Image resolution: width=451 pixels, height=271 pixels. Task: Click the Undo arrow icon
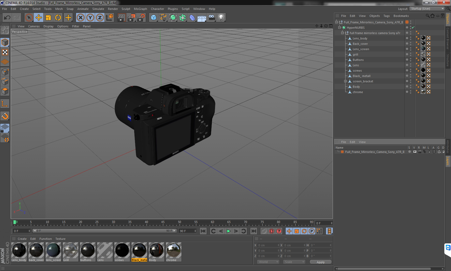pyautogui.click(x=7, y=18)
